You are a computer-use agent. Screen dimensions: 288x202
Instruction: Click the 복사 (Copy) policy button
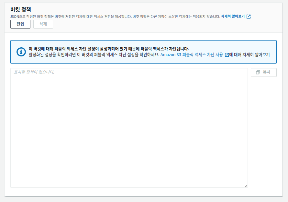tap(264, 73)
